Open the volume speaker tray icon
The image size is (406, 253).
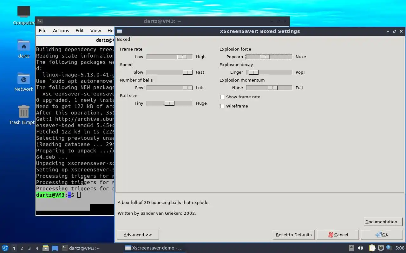[360, 248]
